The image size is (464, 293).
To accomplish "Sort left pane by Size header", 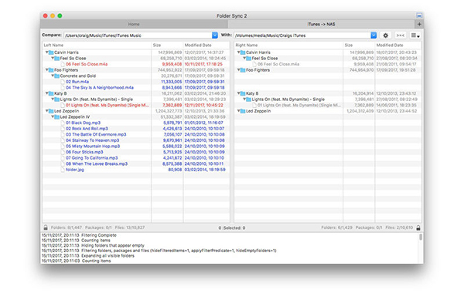I will pos(167,45).
